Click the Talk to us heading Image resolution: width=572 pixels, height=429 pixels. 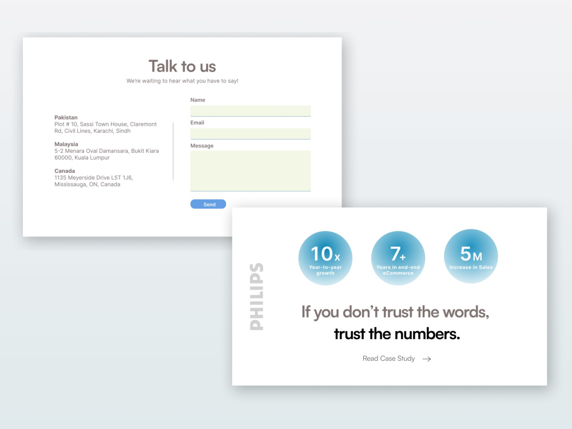182,66
